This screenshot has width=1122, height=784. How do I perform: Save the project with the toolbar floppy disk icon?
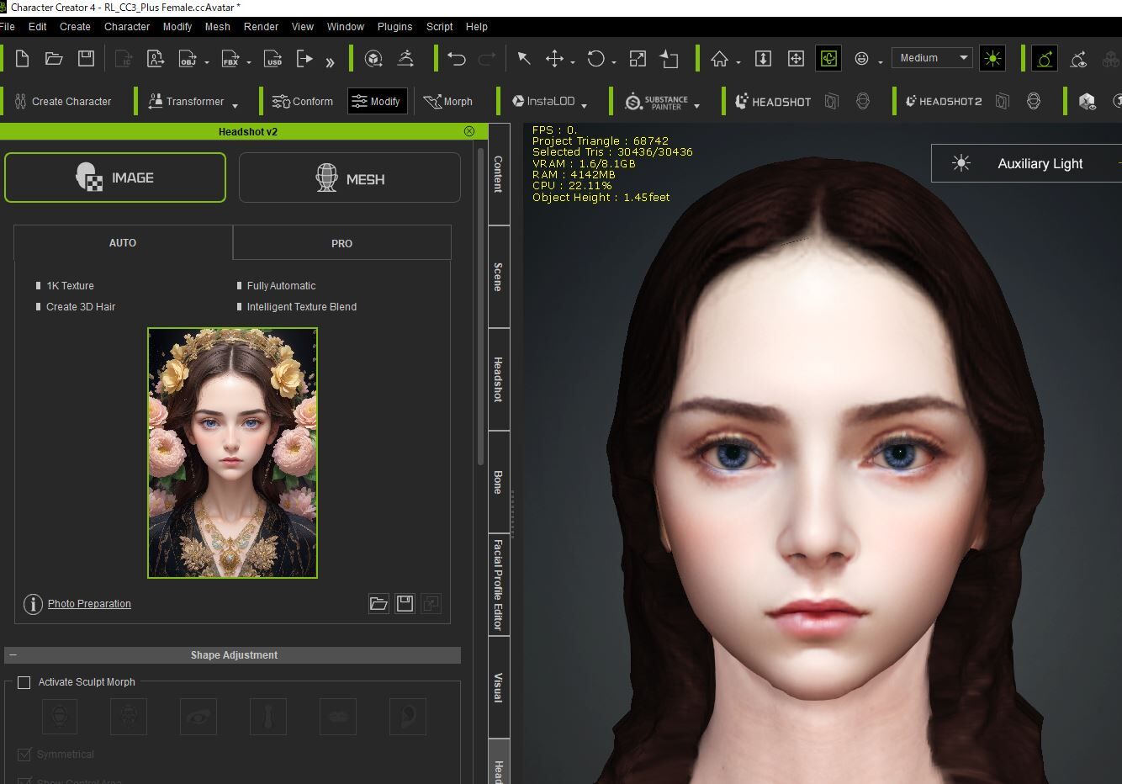[x=86, y=58]
